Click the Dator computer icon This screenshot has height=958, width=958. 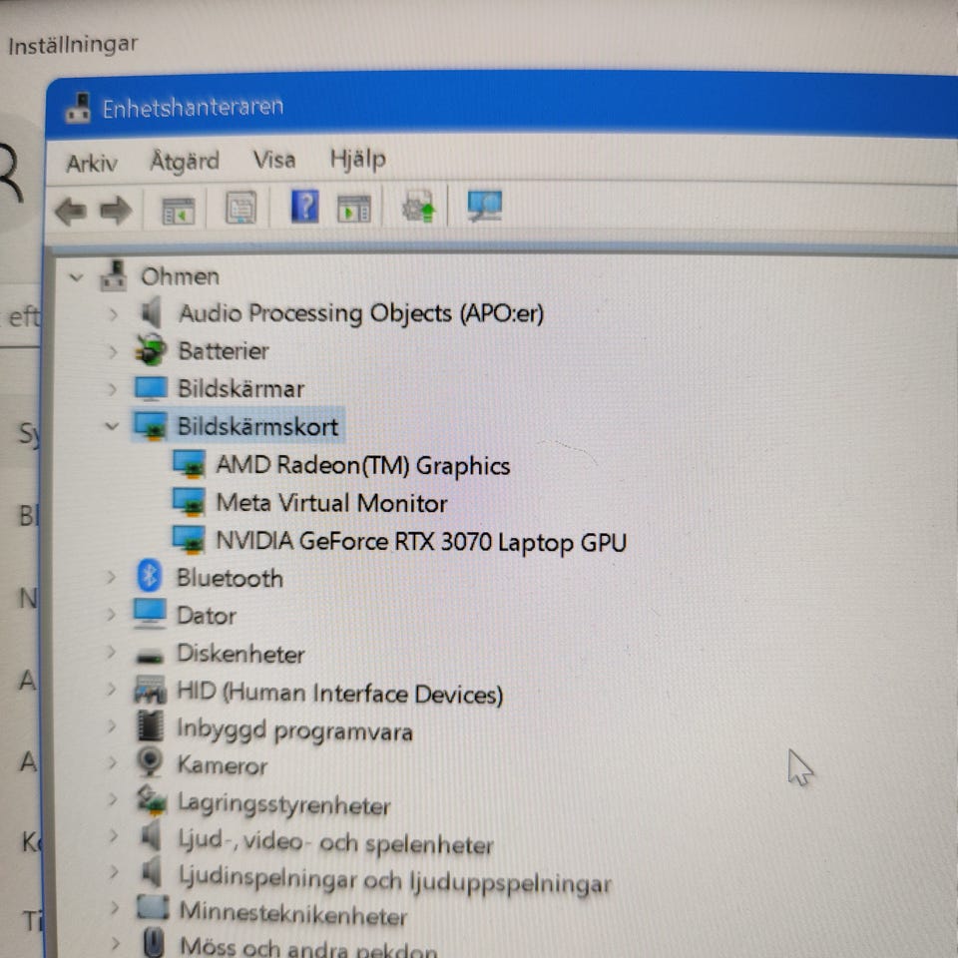point(150,614)
